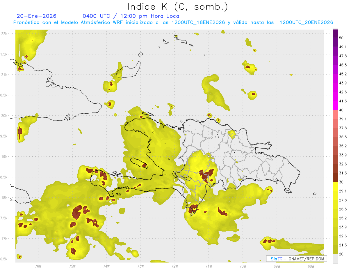
Task: Click the legend value '35.2'
Action: (343, 146)
